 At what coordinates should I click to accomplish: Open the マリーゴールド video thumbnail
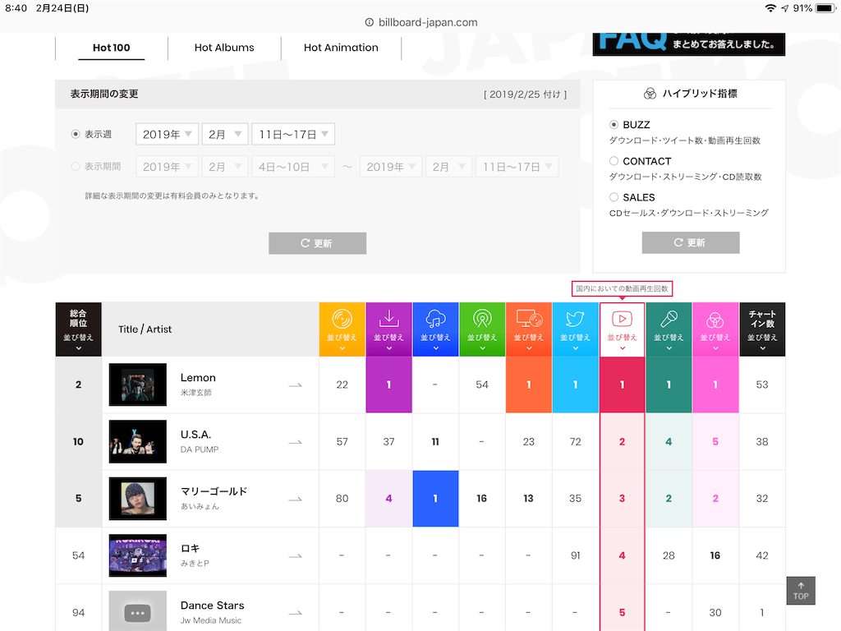[x=138, y=499]
